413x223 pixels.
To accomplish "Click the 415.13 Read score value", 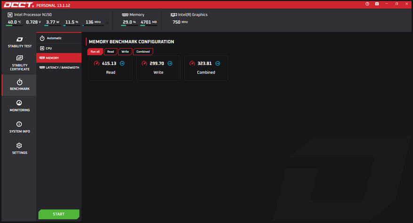I will [109, 64].
